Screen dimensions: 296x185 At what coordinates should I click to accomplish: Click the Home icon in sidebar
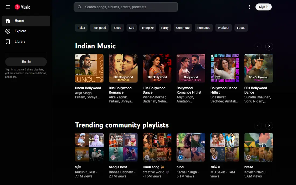click(x=8, y=21)
